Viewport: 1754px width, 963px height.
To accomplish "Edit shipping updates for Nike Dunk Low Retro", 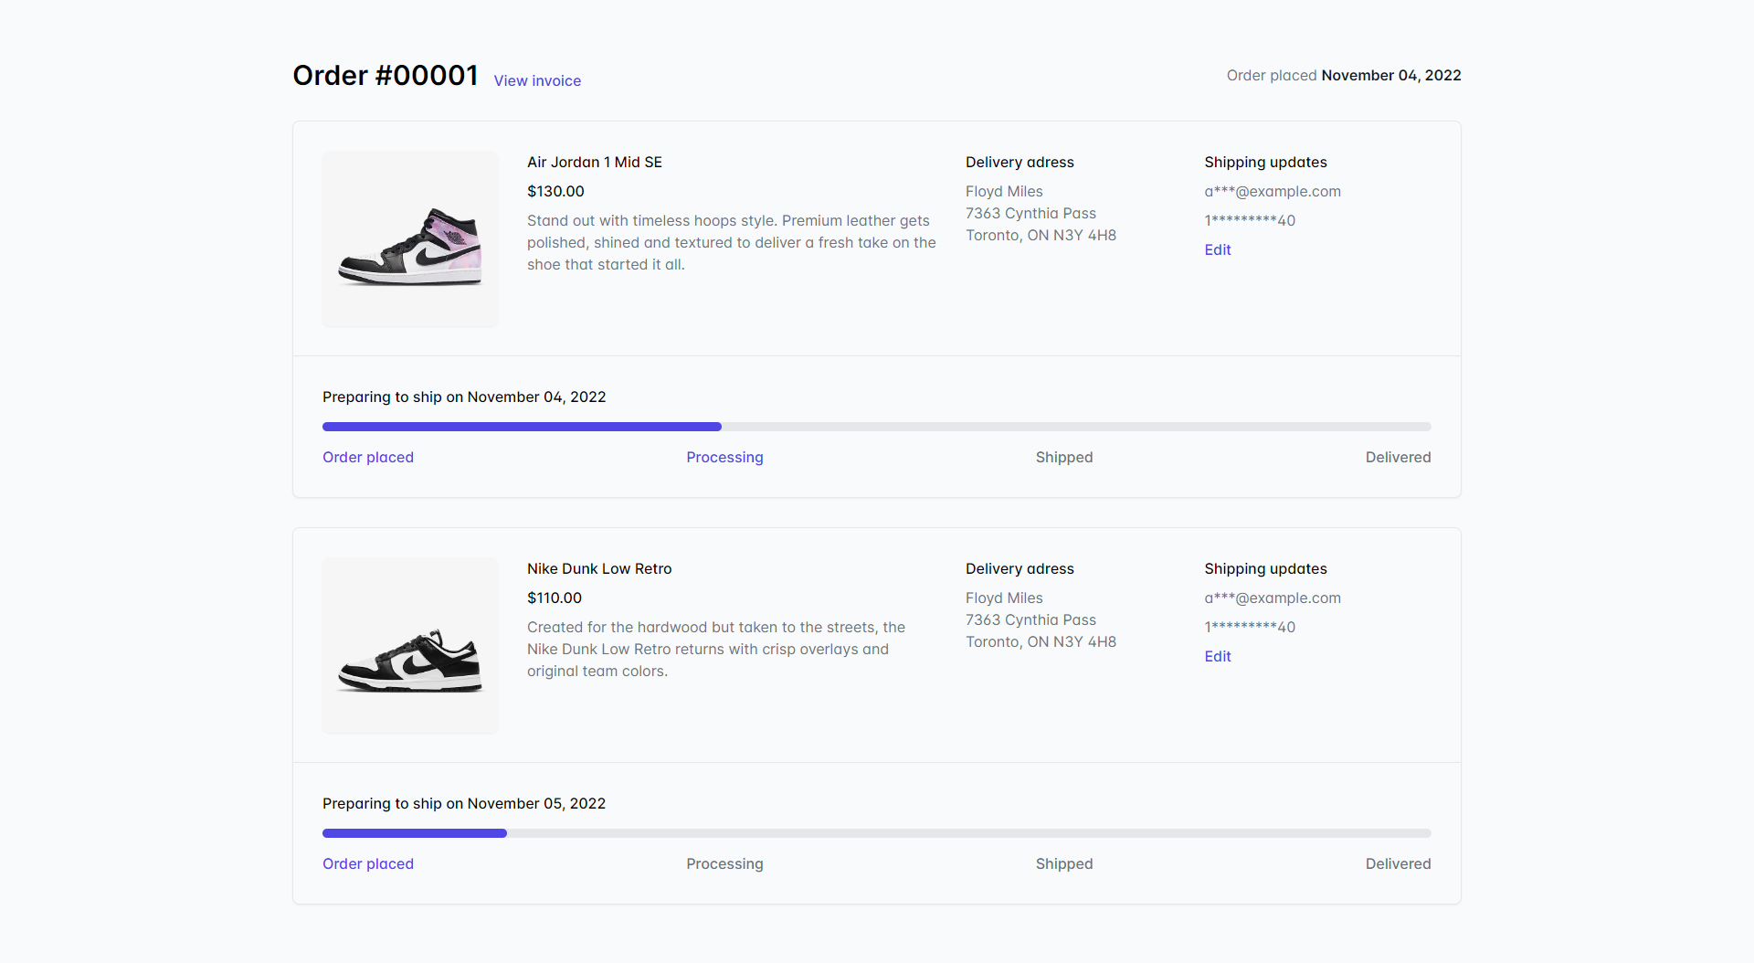I will pyautogui.click(x=1217, y=656).
